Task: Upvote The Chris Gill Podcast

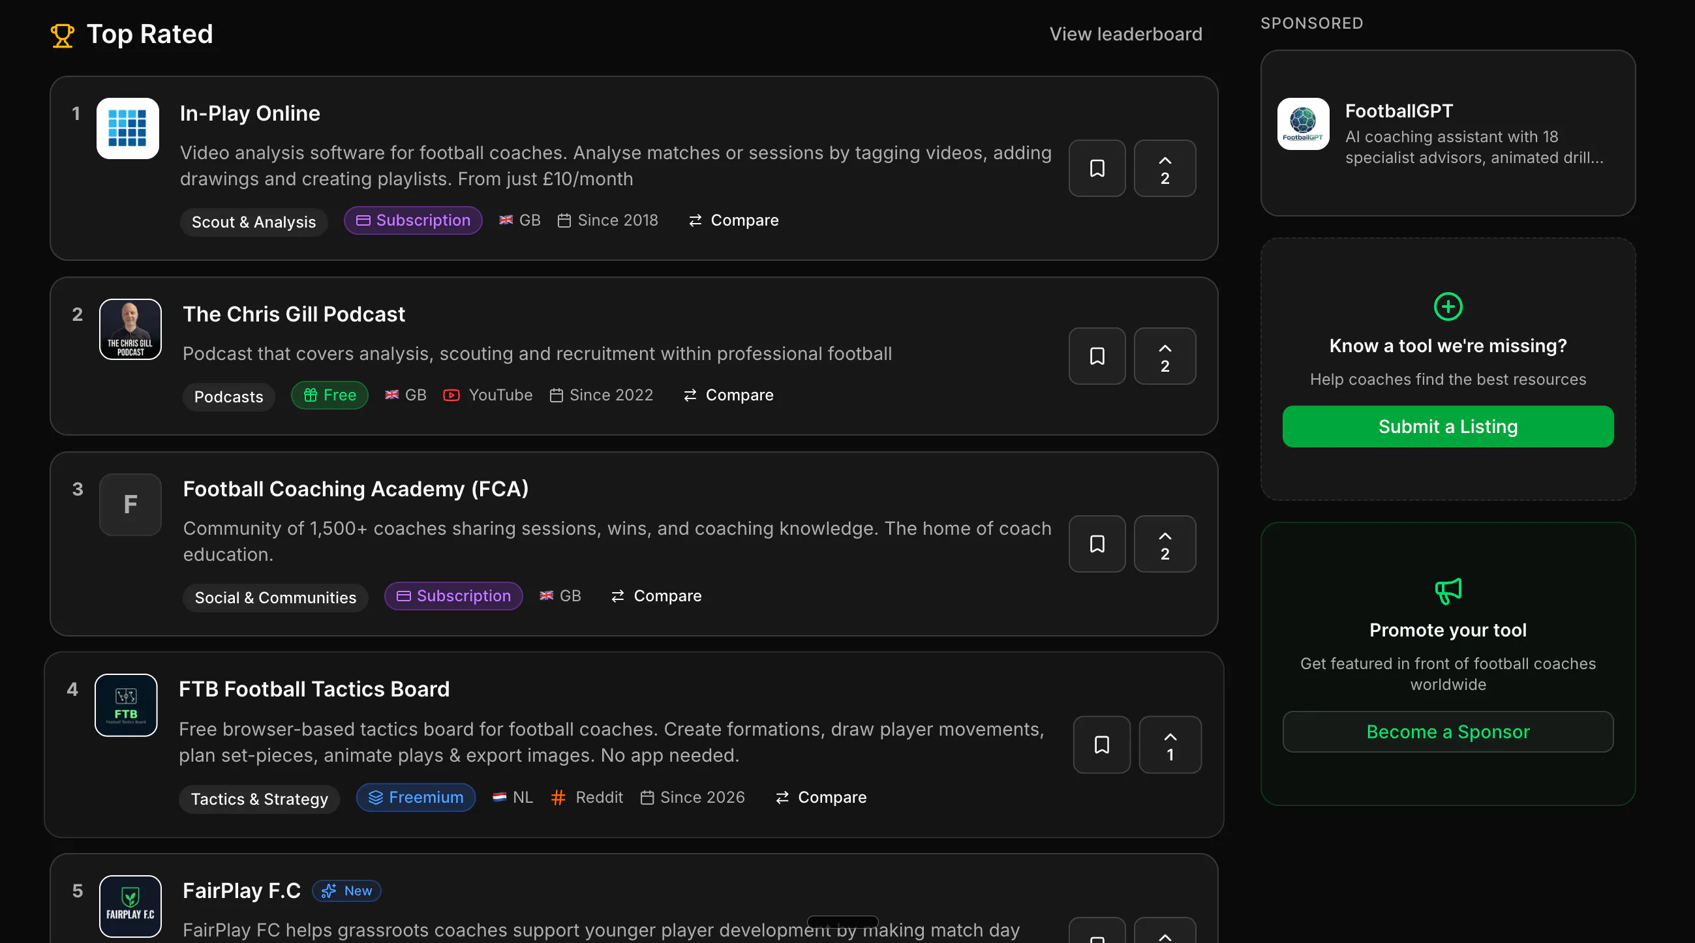Action: (1165, 356)
